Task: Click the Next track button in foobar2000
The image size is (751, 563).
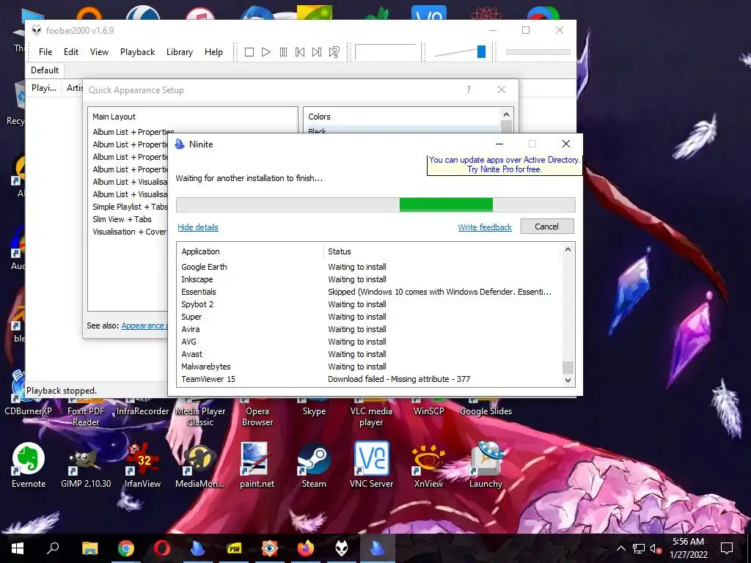Action: [x=317, y=52]
